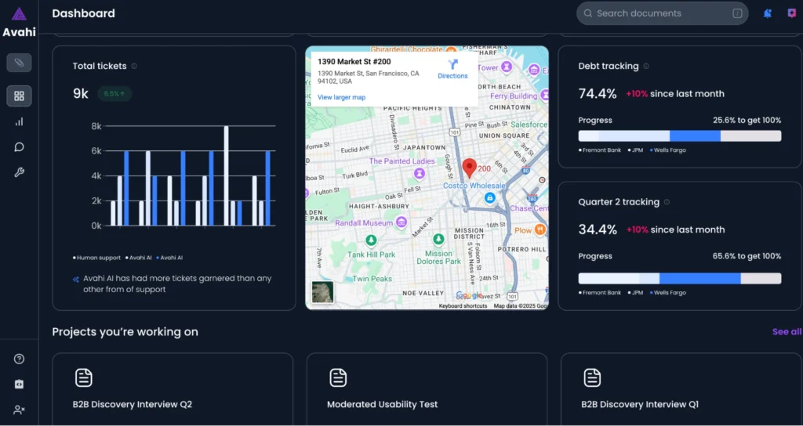The height and width of the screenshot is (426, 803).
Task: Click the sparkle icon beside Avahi AI insight
Action: (76, 280)
